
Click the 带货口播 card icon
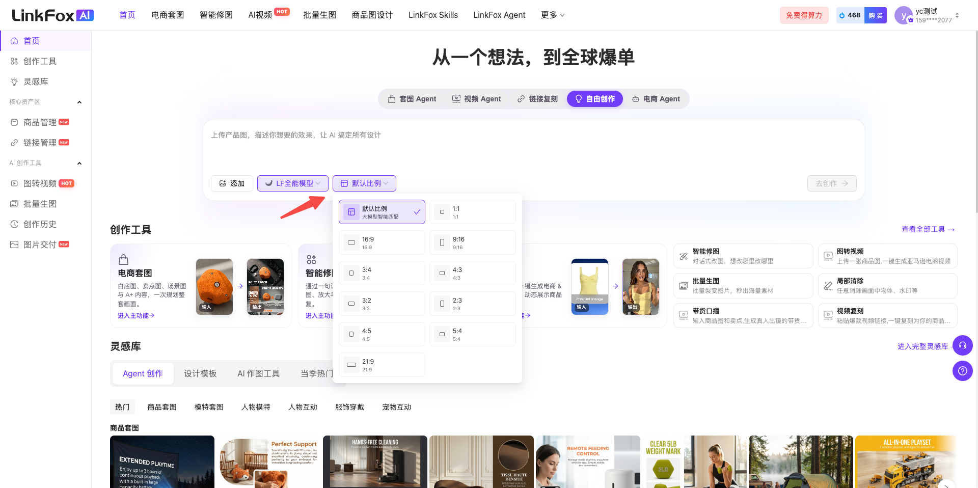684,316
